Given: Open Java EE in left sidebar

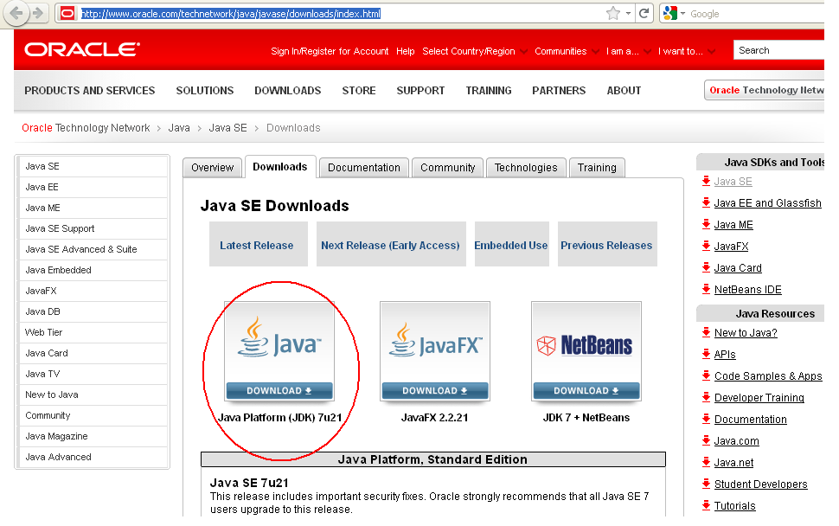Looking at the screenshot, I should [x=93, y=187].
